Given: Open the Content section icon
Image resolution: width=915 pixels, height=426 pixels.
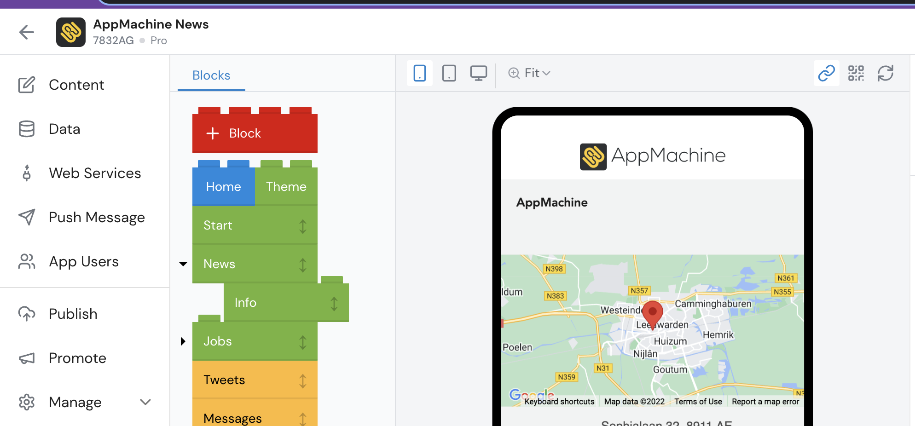Looking at the screenshot, I should coord(27,85).
